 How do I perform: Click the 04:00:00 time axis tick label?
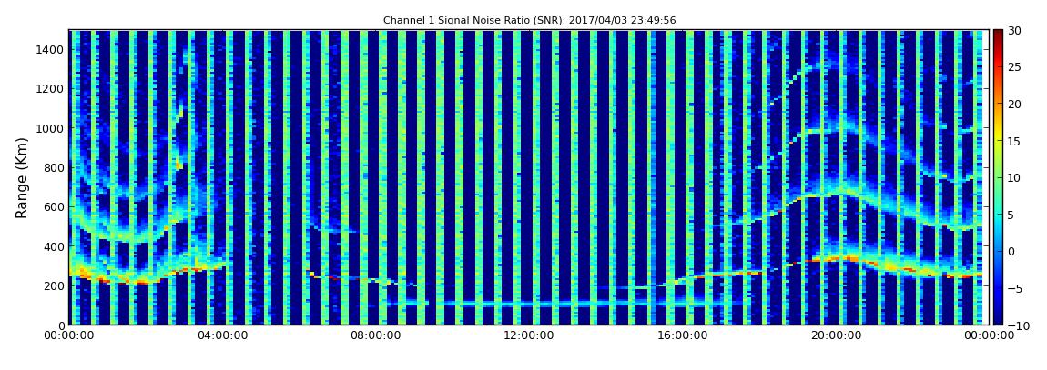[223, 335]
